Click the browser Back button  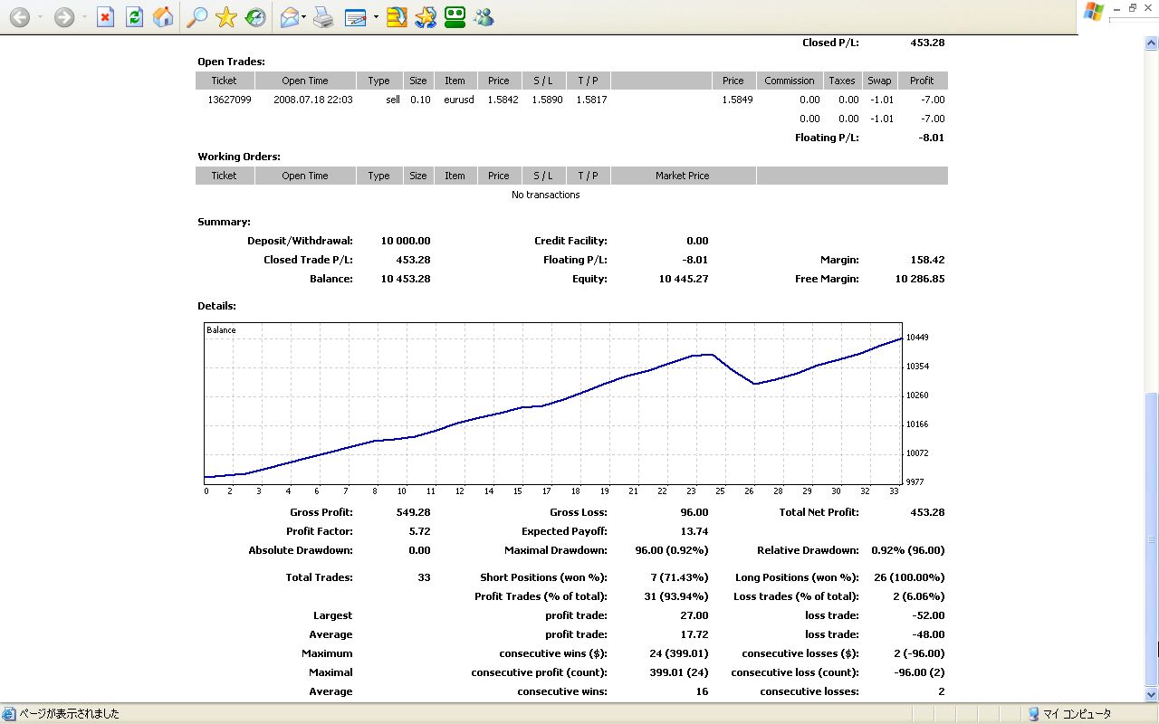click(x=19, y=17)
